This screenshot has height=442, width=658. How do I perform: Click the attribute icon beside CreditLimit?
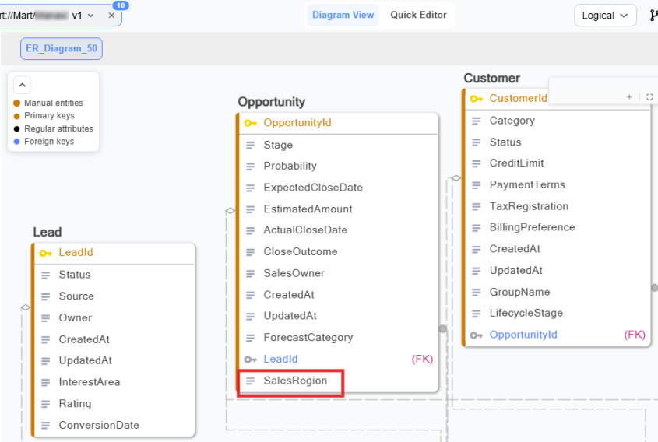[x=476, y=163]
